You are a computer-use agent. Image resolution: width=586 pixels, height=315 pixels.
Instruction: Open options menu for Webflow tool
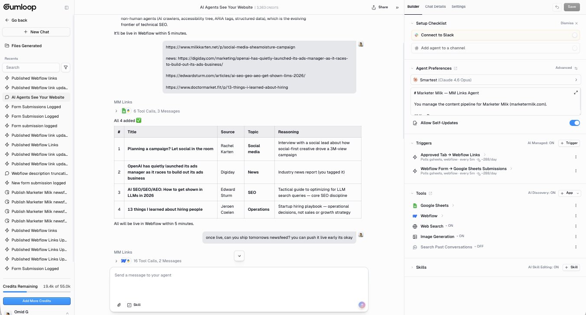tap(576, 216)
